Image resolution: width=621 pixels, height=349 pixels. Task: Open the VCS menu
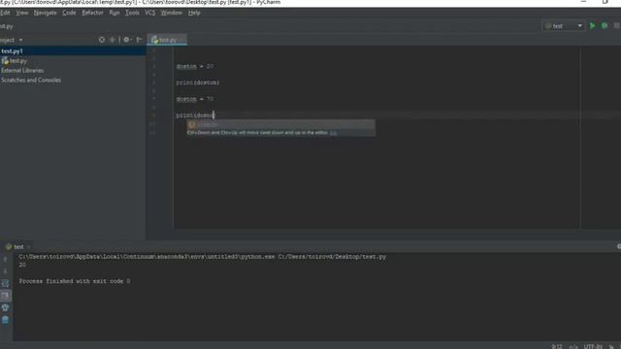[x=150, y=13]
